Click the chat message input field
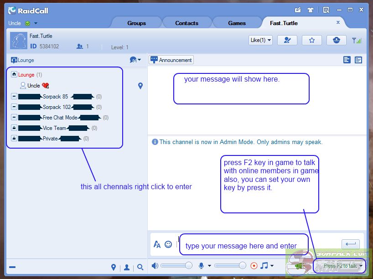The height and width of the screenshot is (279, 373). pos(259,244)
